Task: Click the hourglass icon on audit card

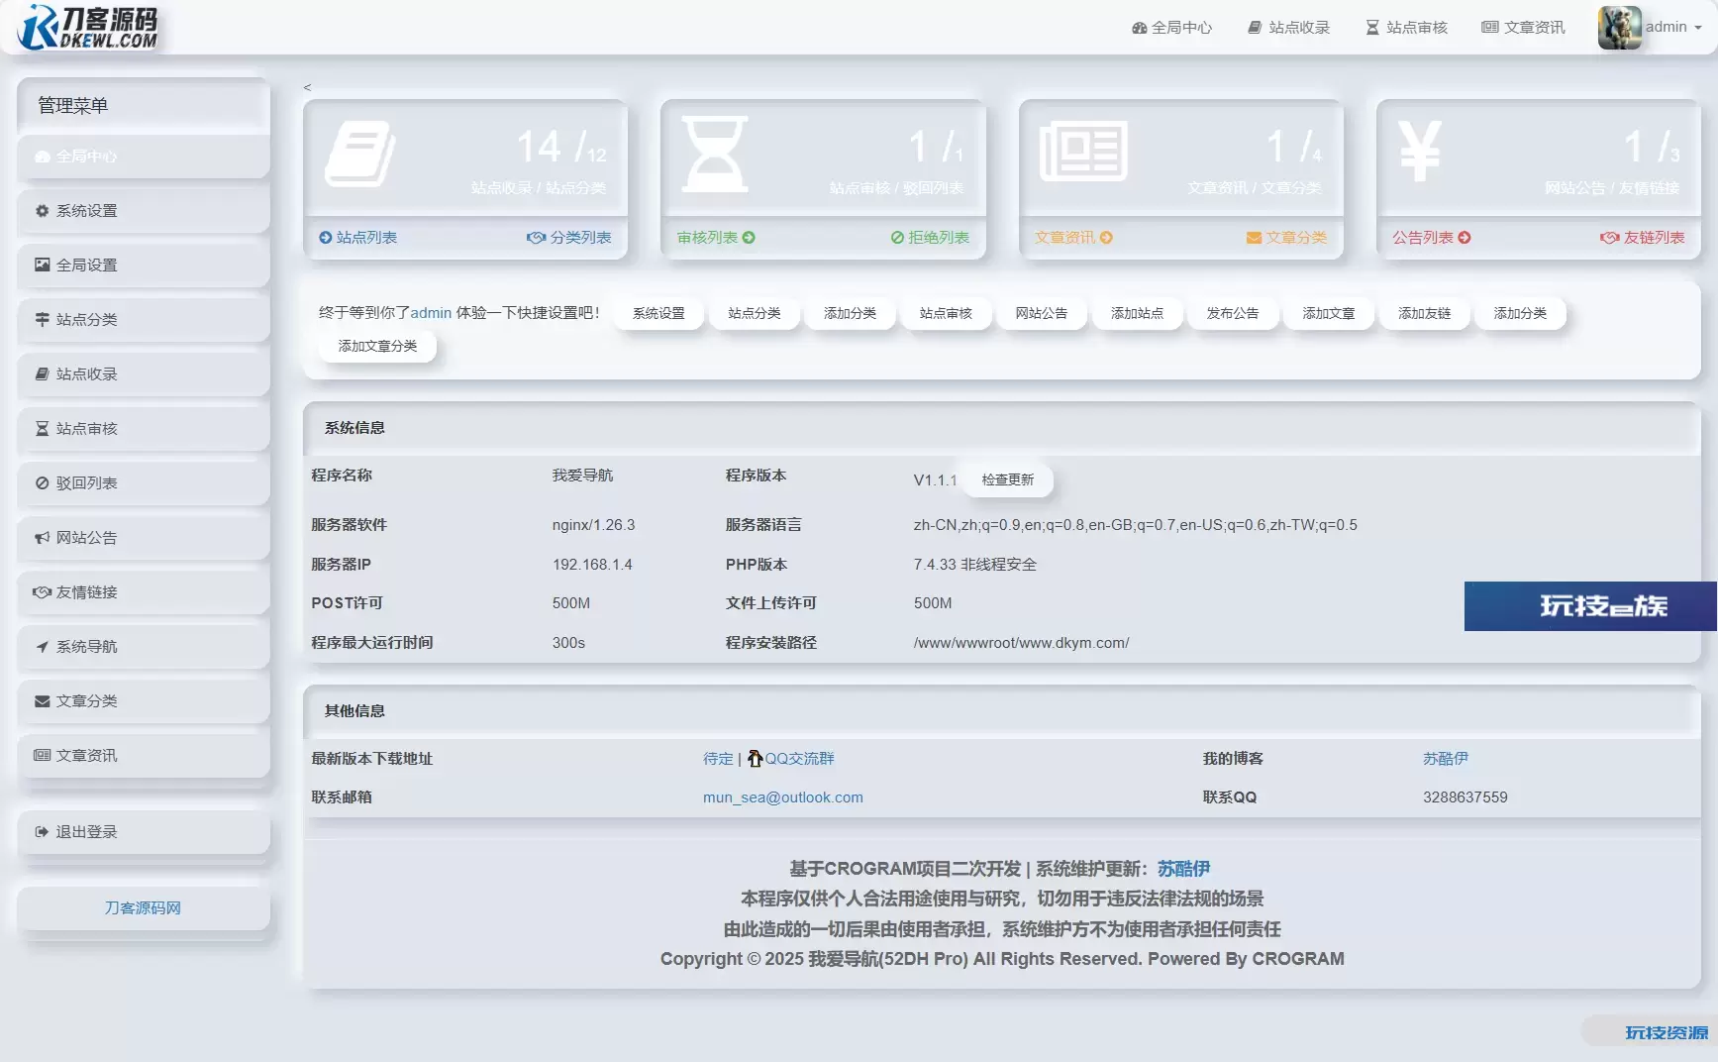Action: [715, 155]
